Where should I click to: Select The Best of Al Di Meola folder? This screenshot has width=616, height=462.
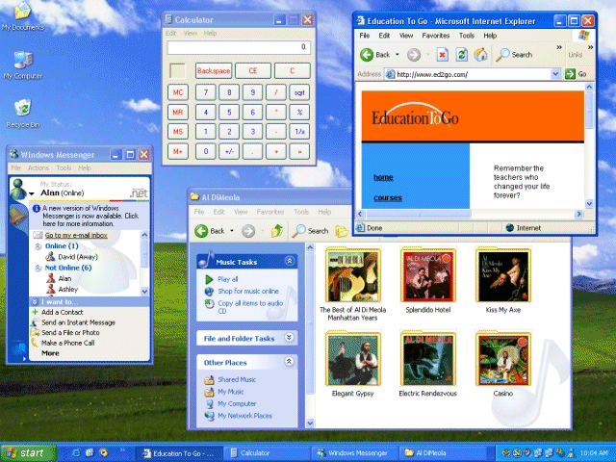(x=353, y=284)
